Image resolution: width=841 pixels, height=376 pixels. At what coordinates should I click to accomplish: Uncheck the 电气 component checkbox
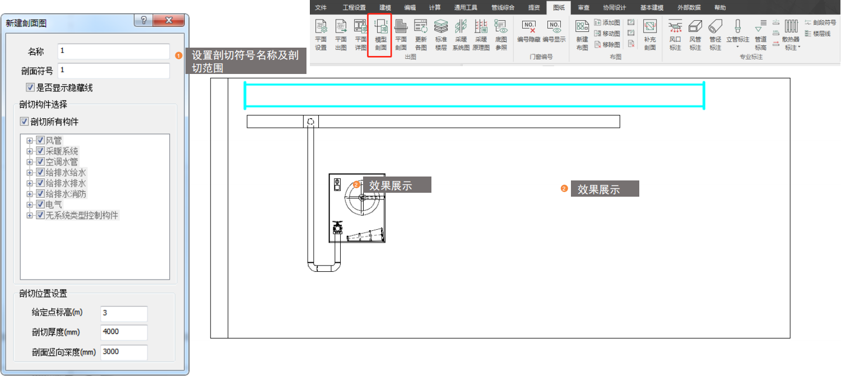(40, 205)
